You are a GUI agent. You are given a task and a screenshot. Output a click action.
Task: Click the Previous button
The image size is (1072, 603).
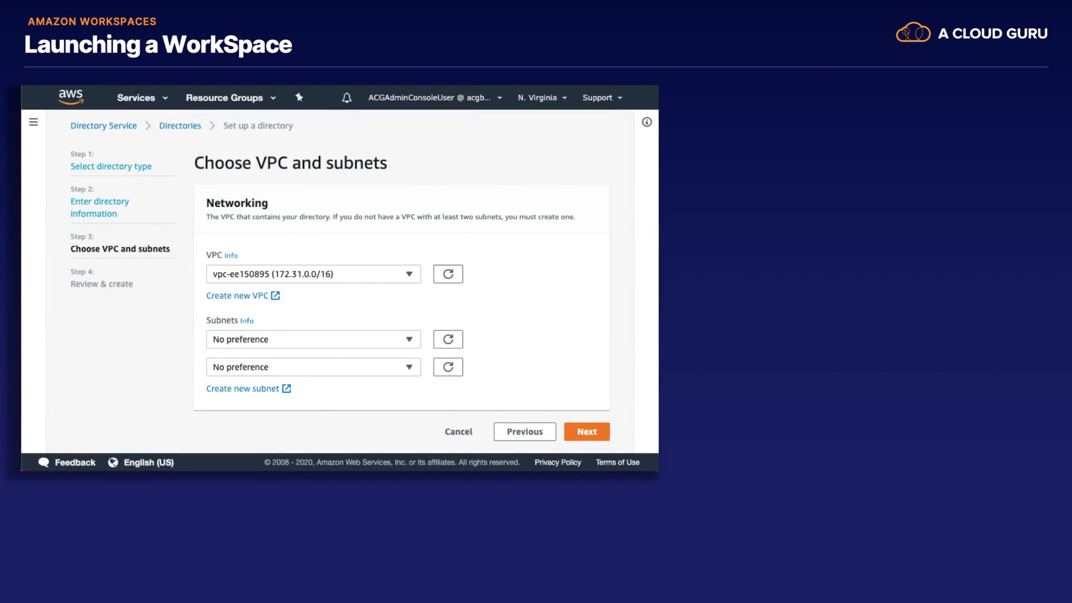tap(524, 432)
